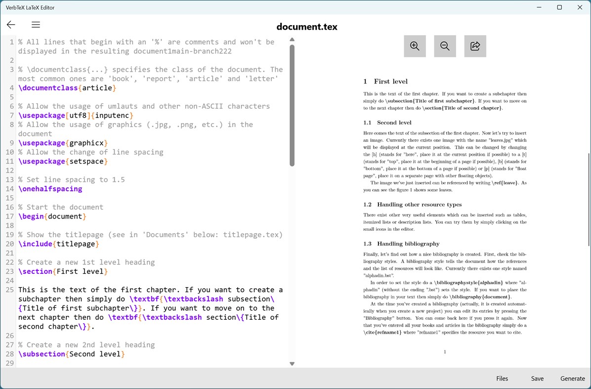Screen dimensions: 591x389
Task: Click the \begin{document} command in the editor
Action: click(x=51, y=216)
